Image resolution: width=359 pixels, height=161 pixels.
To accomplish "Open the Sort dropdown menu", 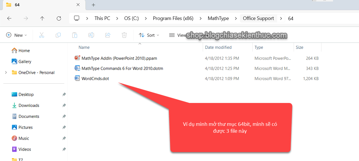I will [149, 35].
